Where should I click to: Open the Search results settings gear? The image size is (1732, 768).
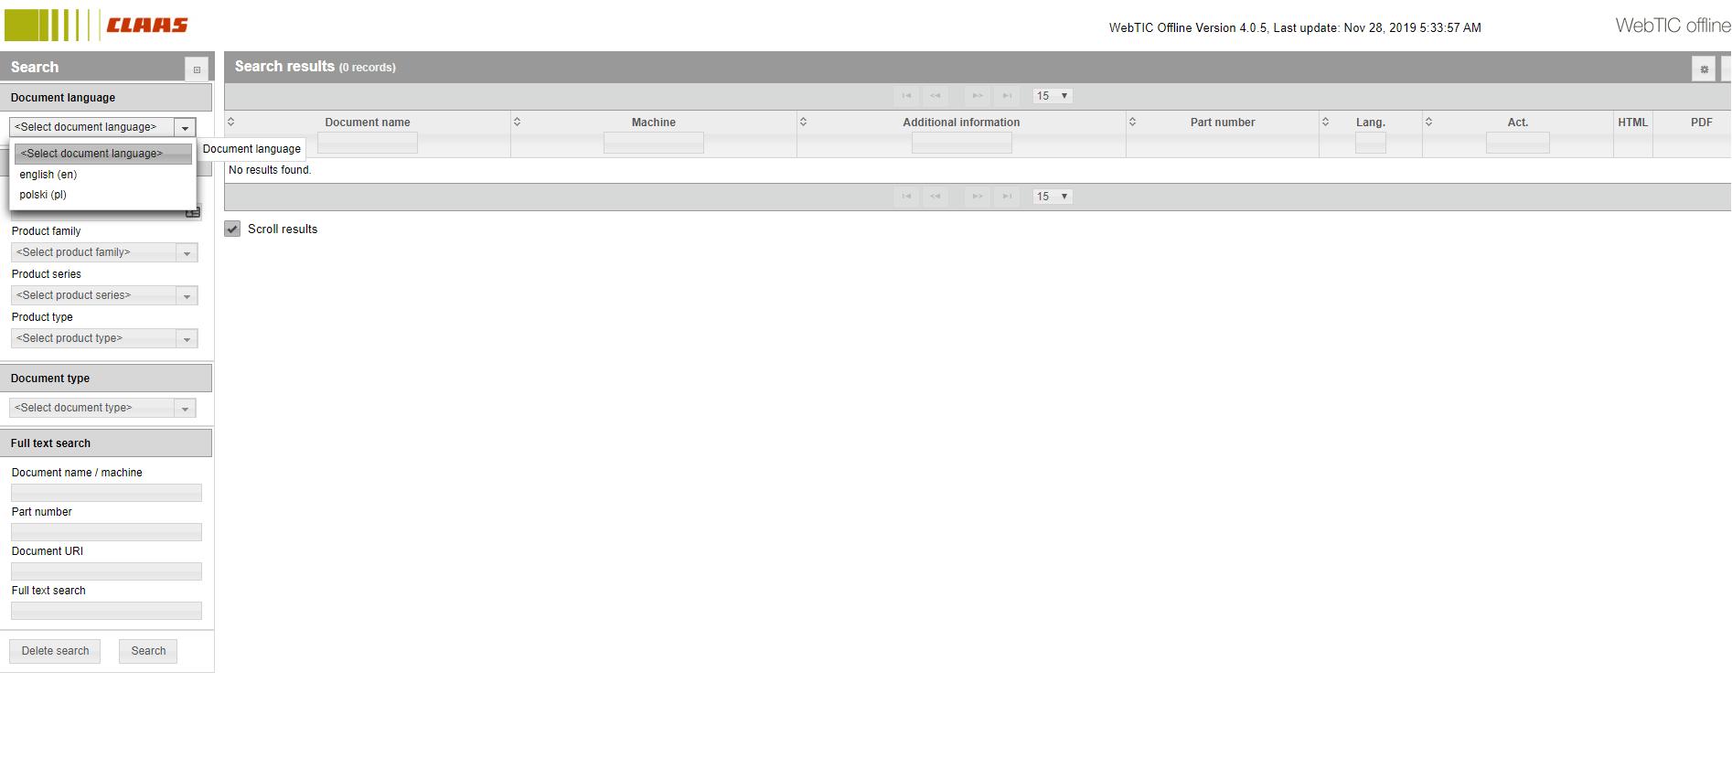[1703, 69]
